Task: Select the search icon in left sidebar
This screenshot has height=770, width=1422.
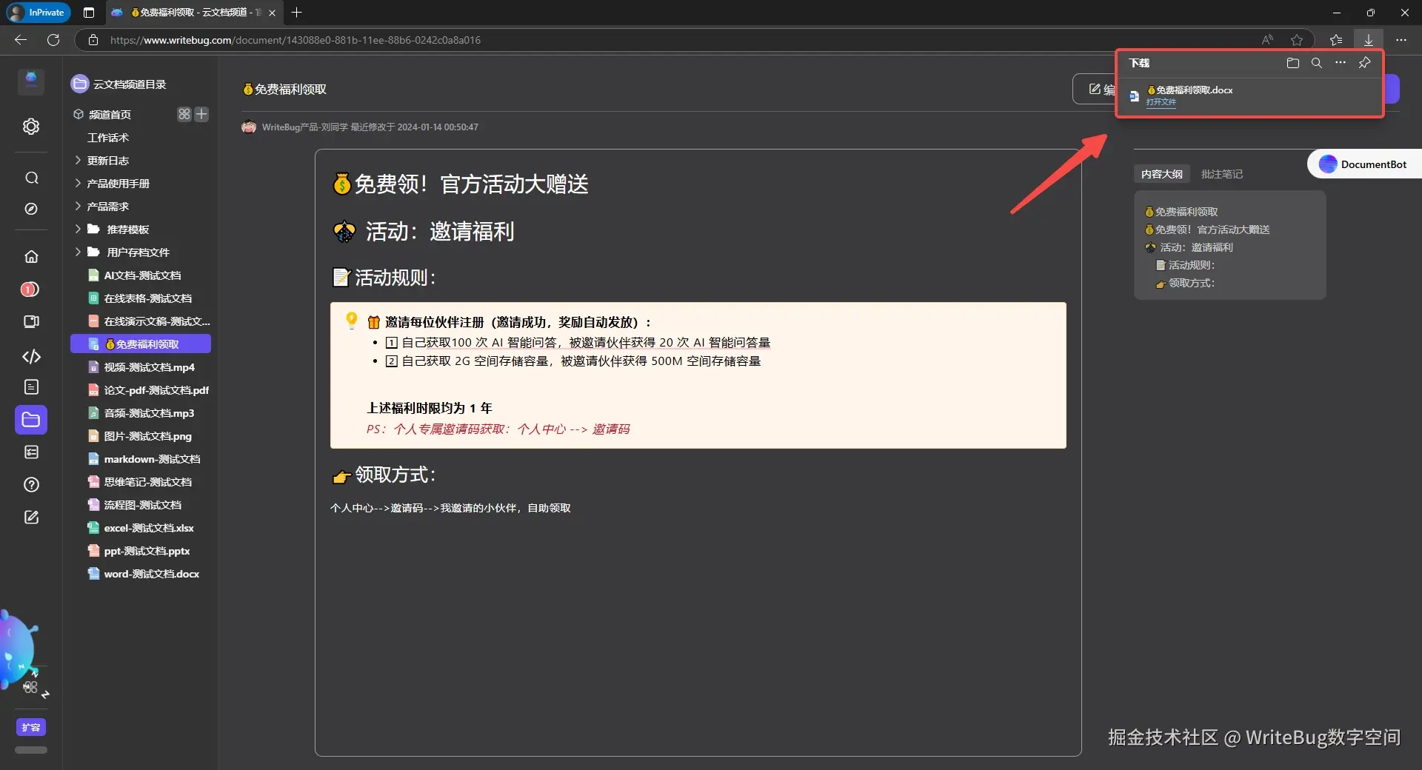Action: [30, 178]
